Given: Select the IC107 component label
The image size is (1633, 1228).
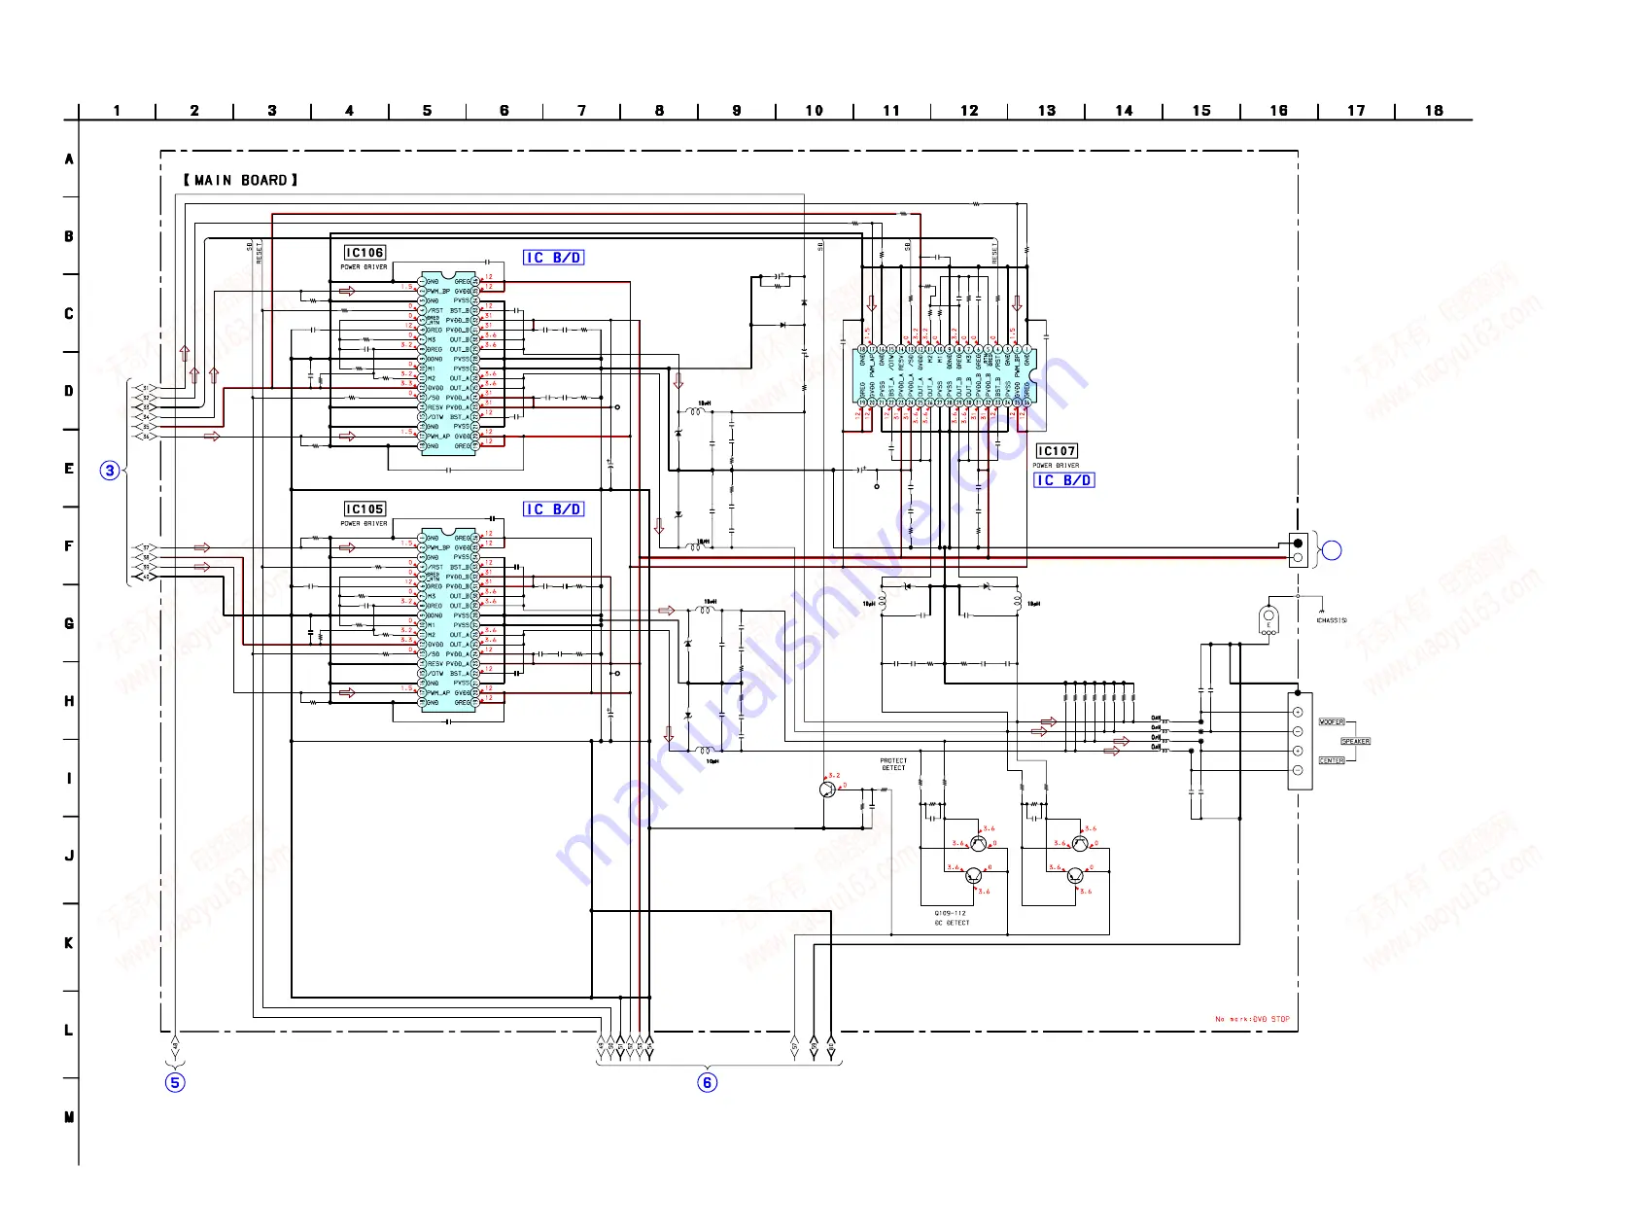Looking at the screenshot, I should 1057,451.
